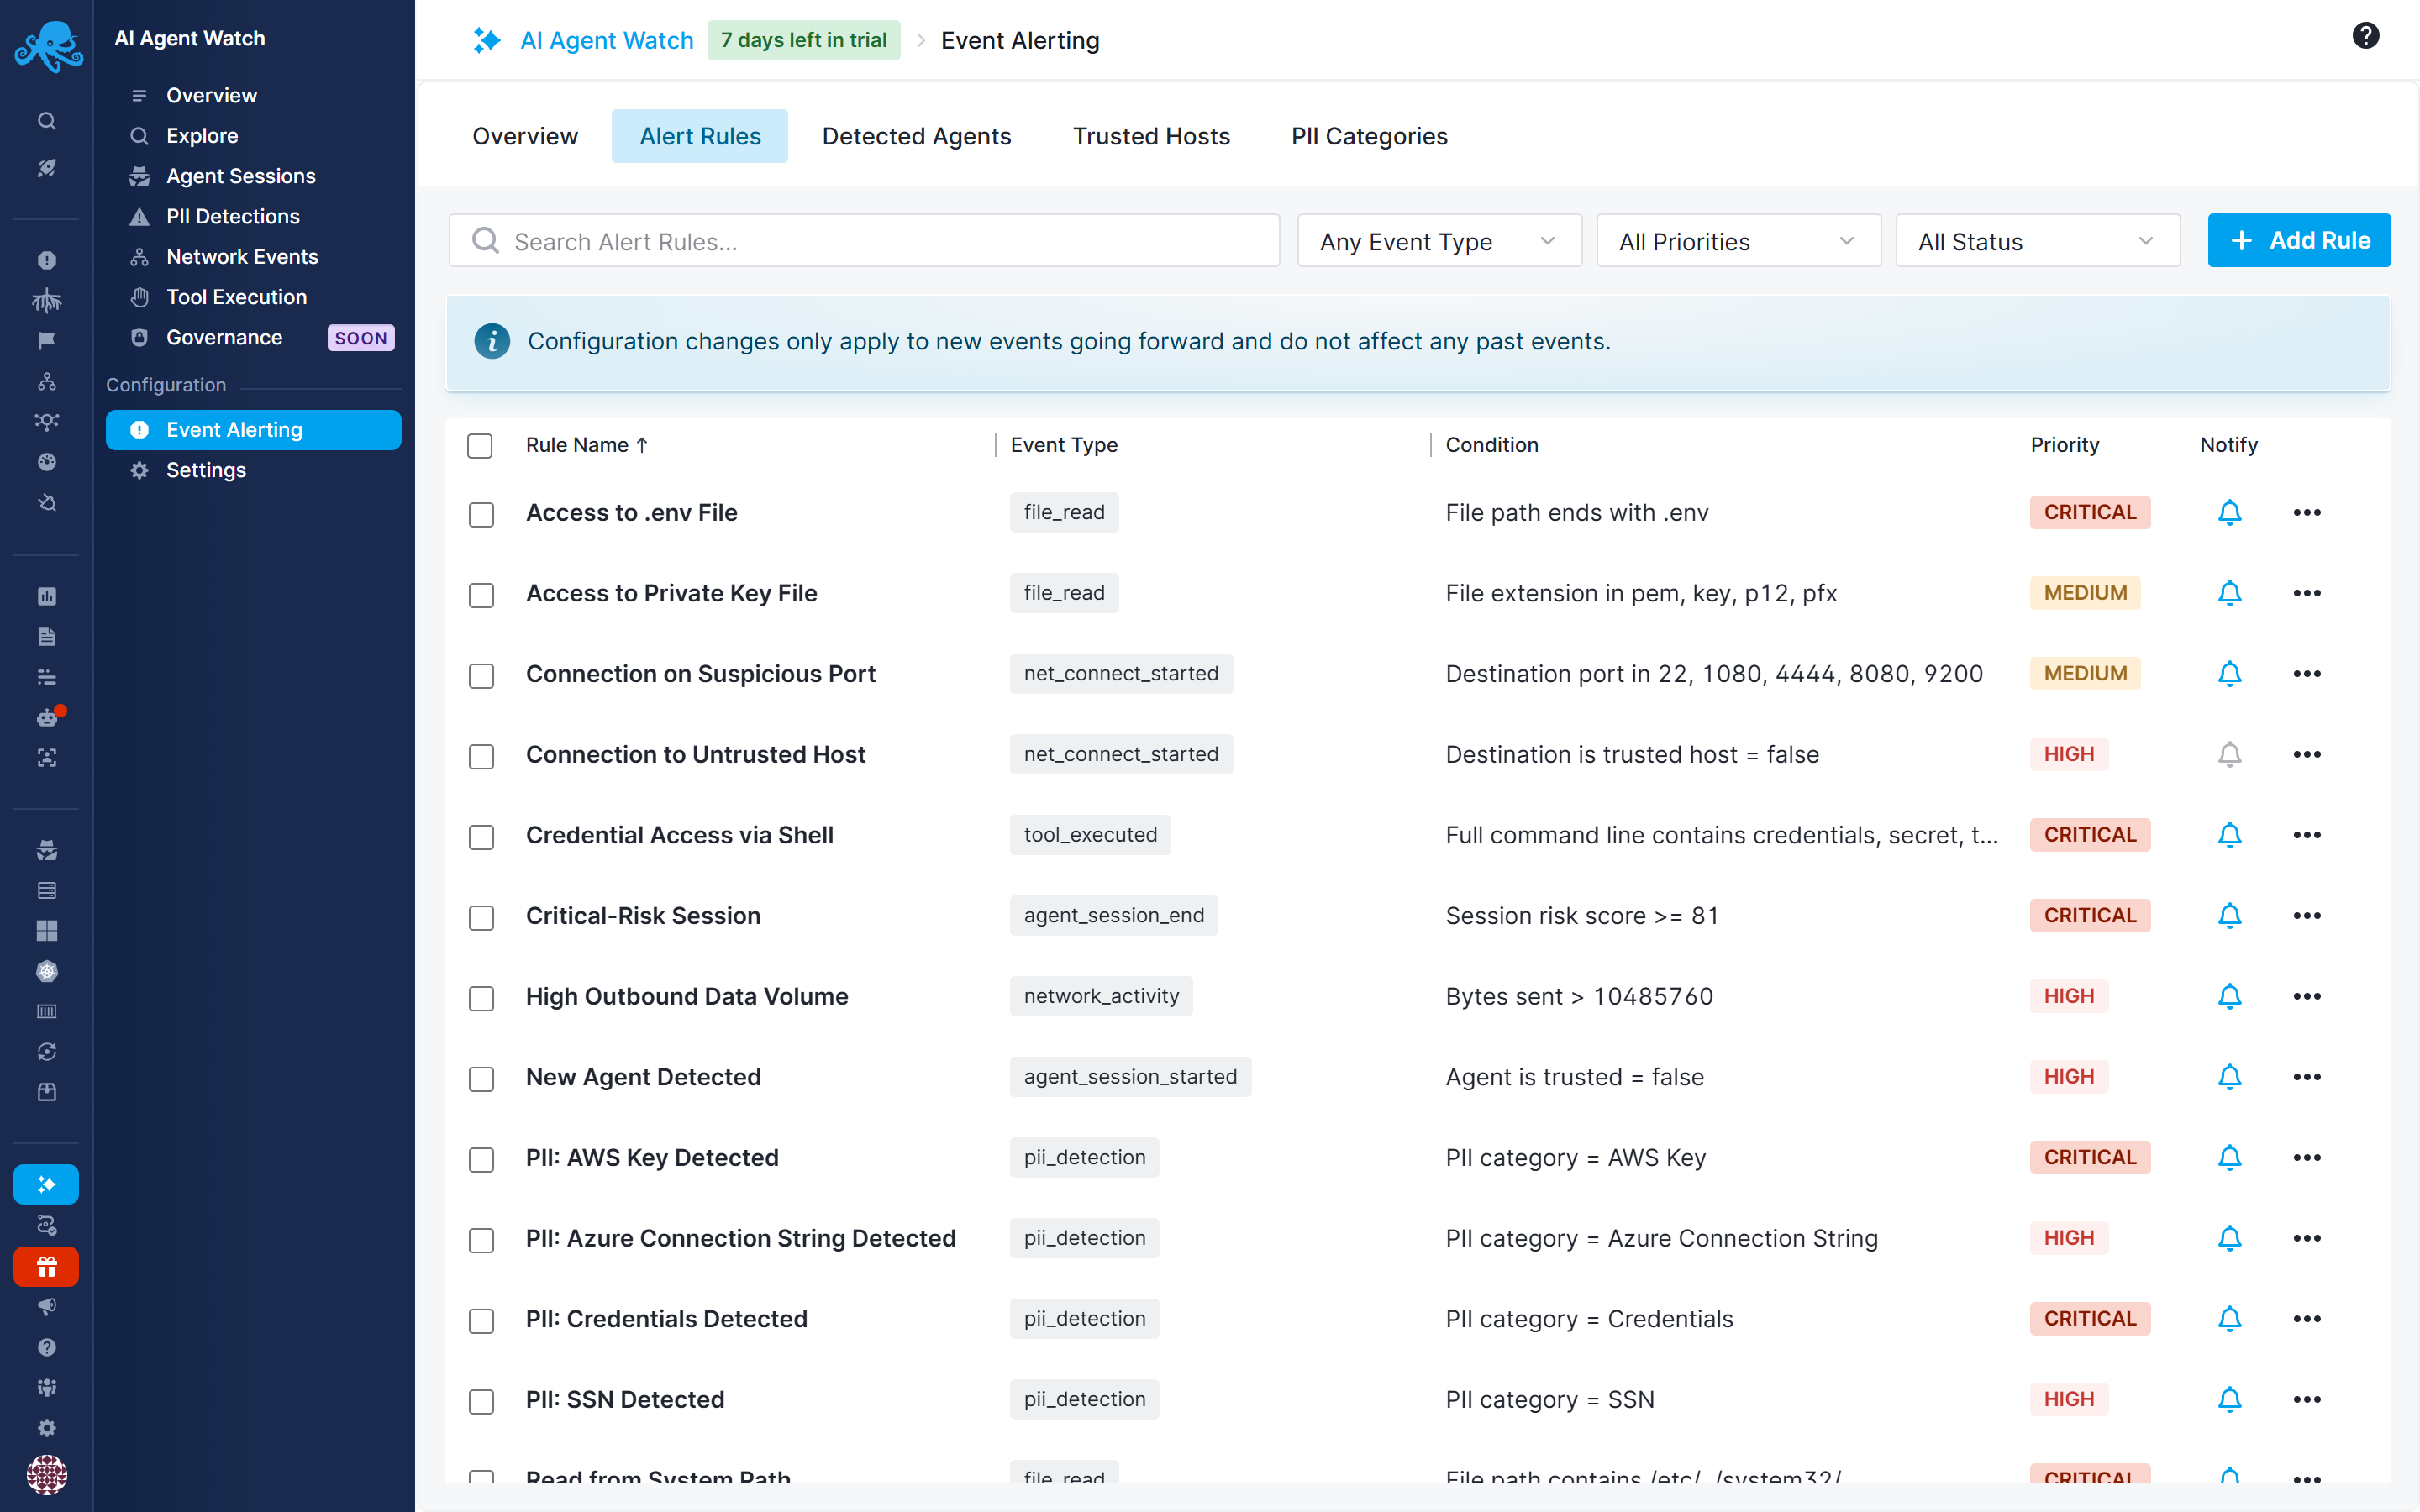The width and height of the screenshot is (2420, 1512).
Task: Expand the All Priorities filter
Action: tap(1738, 241)
